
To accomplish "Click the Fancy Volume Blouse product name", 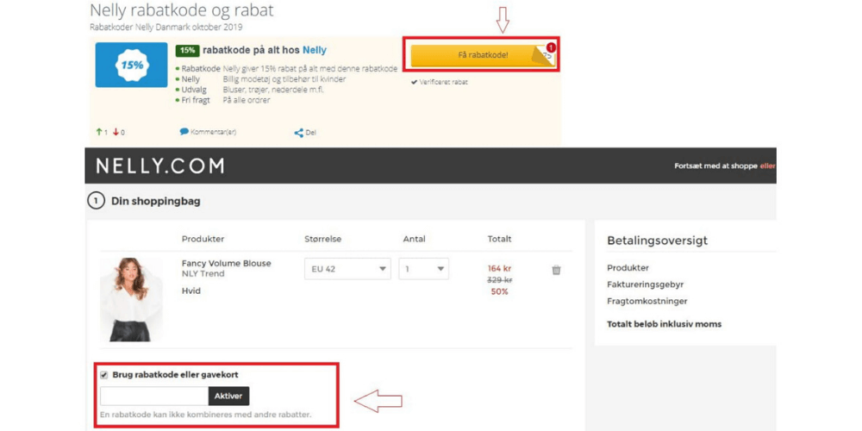I will 226,263.
